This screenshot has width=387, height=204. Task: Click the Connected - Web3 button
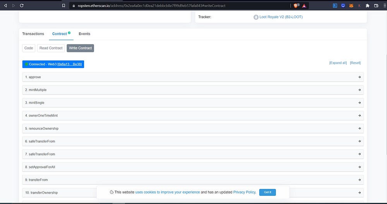click(x=53, y=64)
